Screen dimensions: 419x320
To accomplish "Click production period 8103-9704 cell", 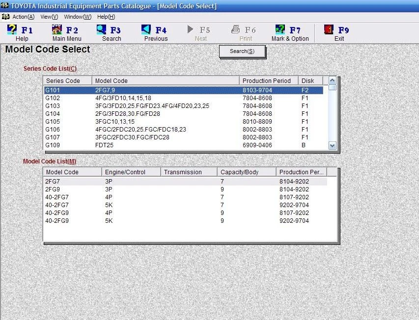I will coord(257,90).
